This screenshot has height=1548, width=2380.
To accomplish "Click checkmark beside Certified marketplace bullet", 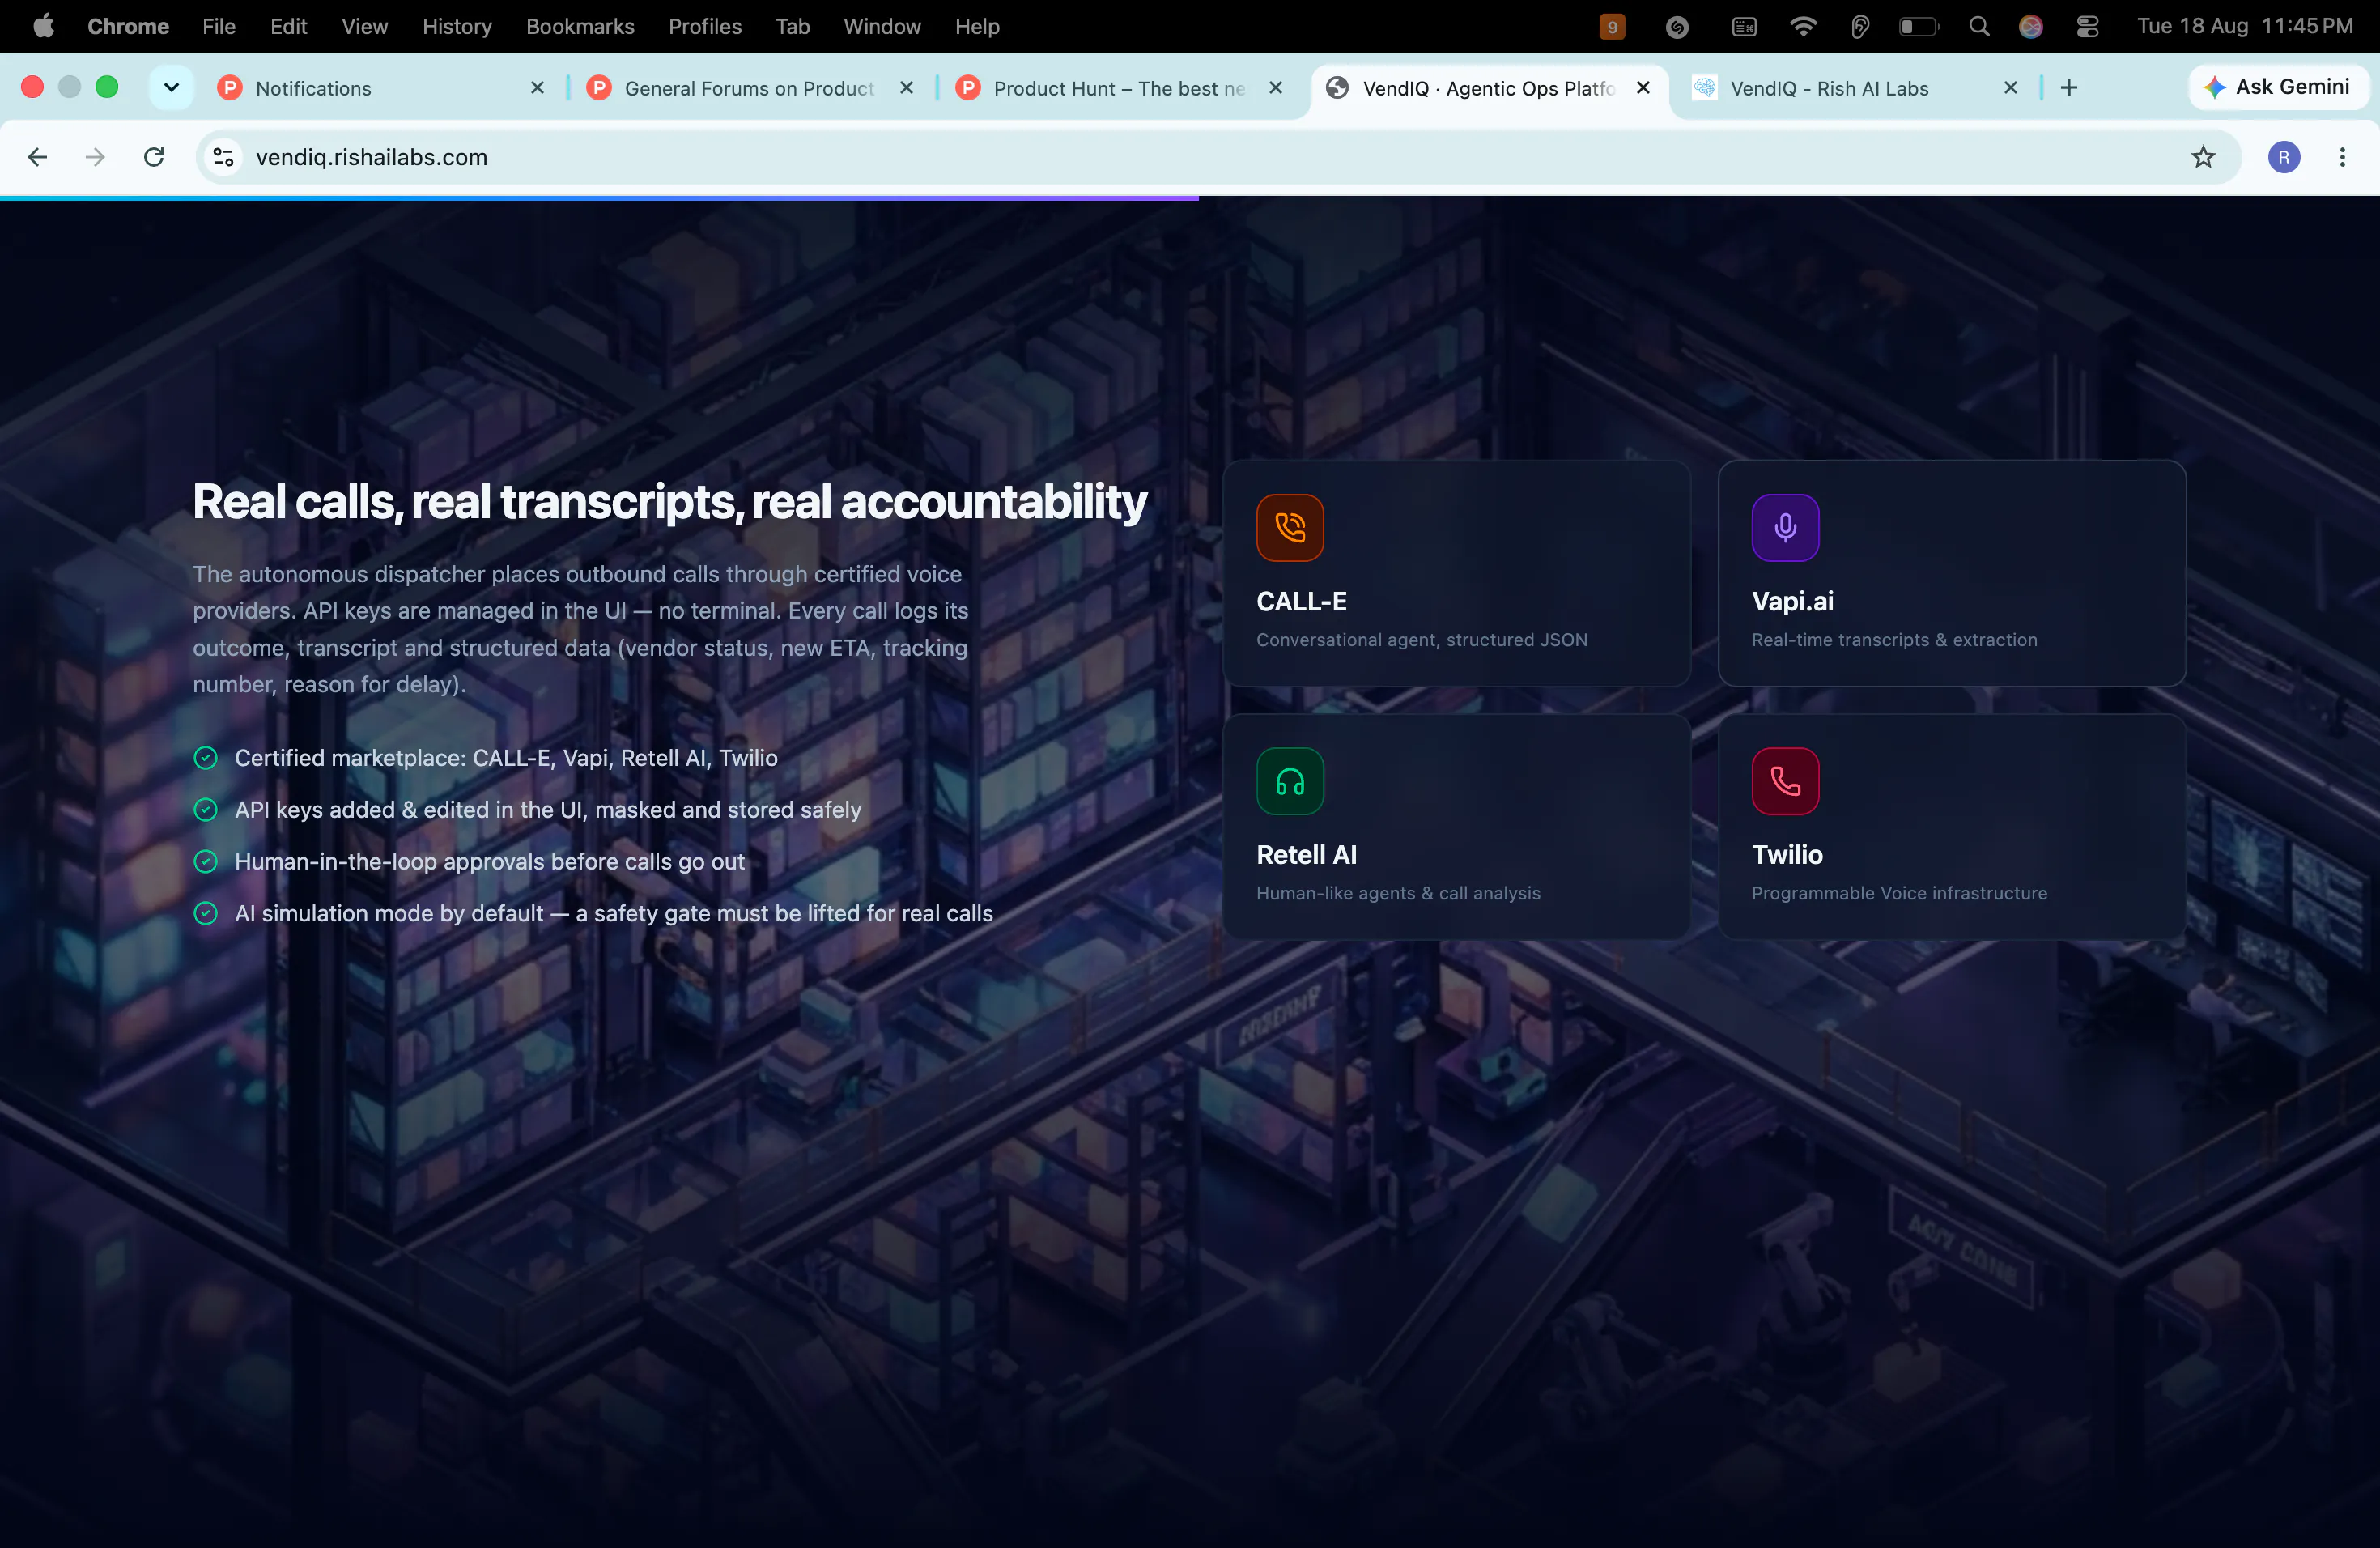I will (205, 758).
